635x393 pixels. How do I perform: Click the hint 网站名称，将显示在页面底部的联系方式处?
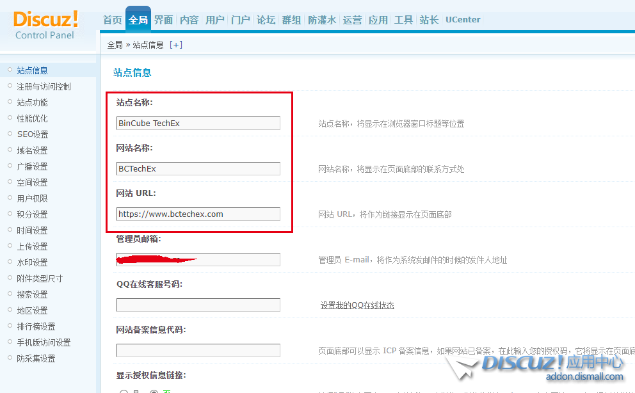391,169
